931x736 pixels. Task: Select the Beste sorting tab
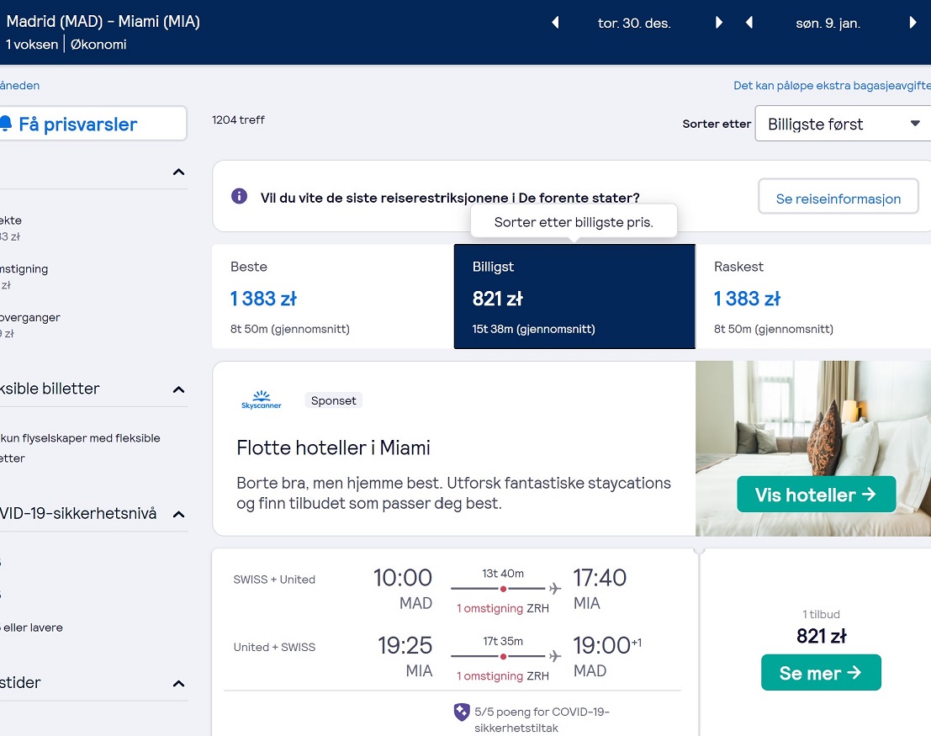click(333, 296)
